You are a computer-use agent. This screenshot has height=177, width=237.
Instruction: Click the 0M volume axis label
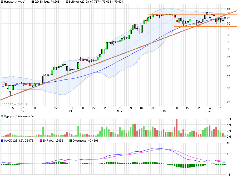coord(229,137)
